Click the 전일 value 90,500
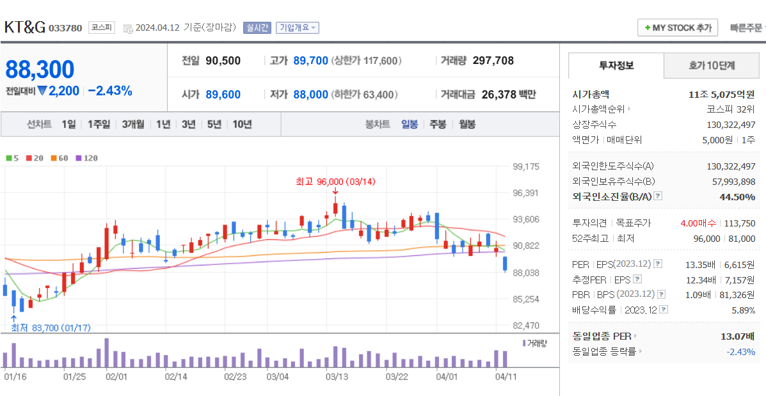Screen dimensions: 766x396 coord(223,61)
